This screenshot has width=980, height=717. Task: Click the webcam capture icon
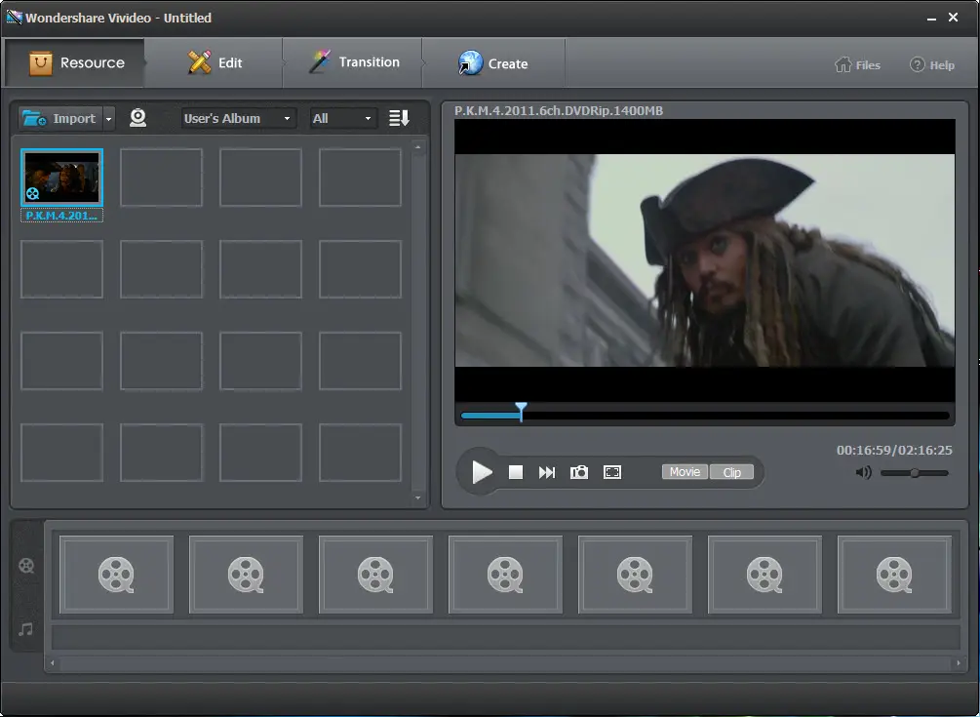[138, 117]
